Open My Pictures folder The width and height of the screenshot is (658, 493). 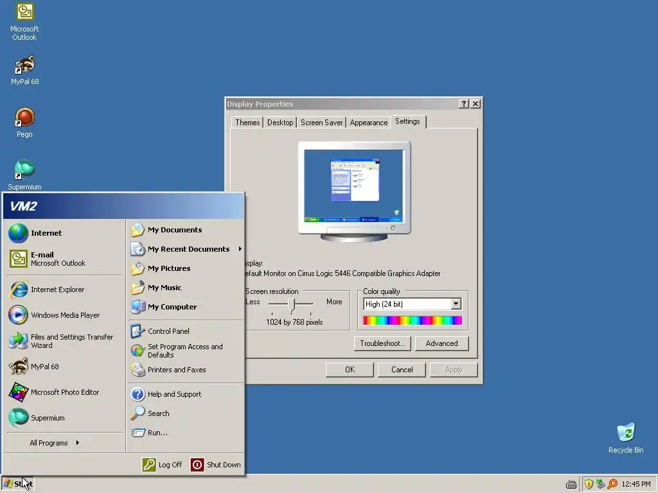[186, 268]
